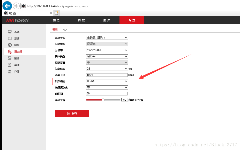Select the 配置 top menu tab
240x150 pixels.
point(132,20)
